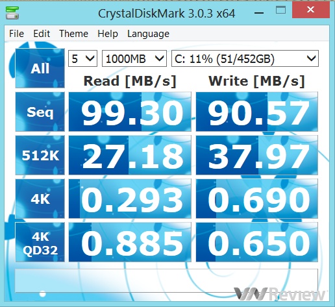Open the Theme menu
The height and width of the screenshot is (307, 335).
(73, 34)
